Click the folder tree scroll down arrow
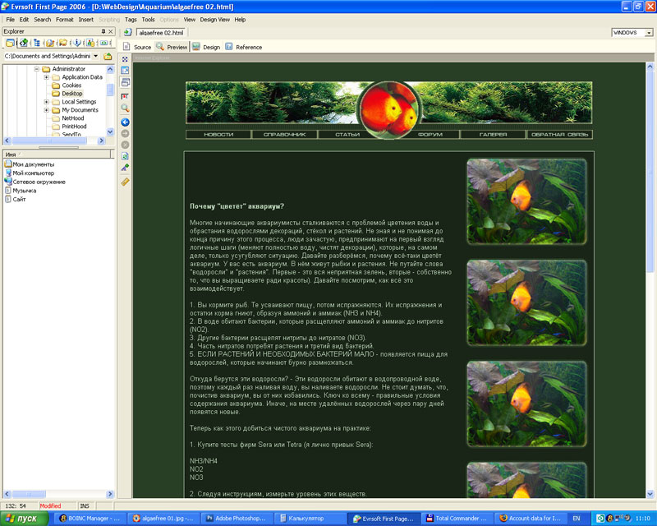The height and width of the screenshot is (526, 657). (110, 131)
